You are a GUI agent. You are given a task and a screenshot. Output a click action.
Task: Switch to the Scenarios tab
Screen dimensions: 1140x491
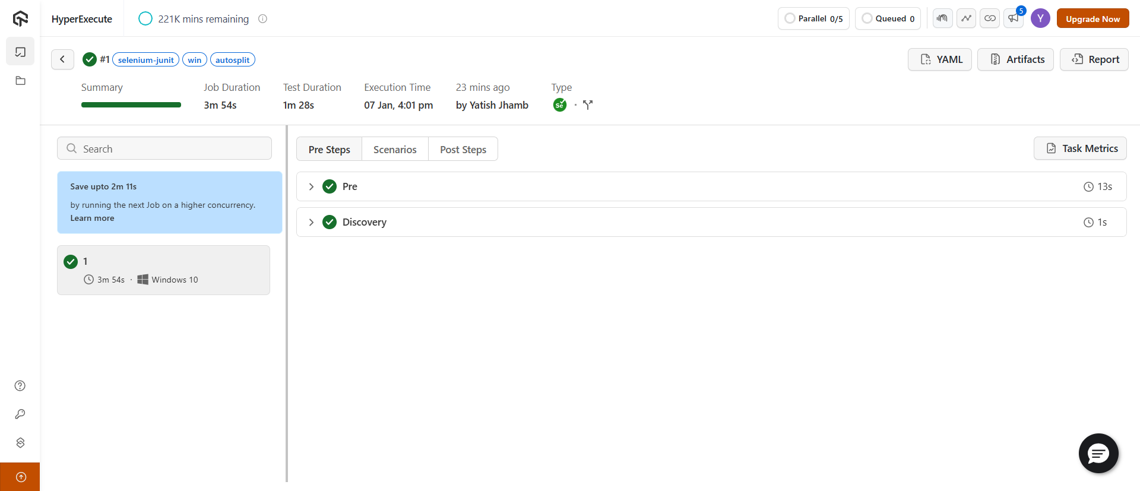[x=395, y=150]
